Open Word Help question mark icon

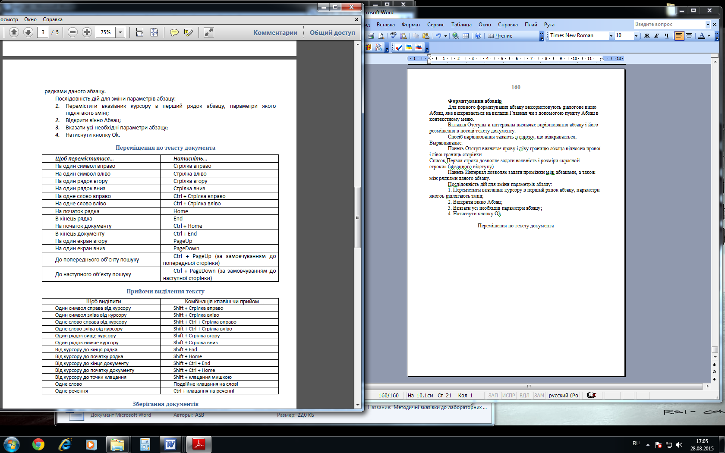478,36
